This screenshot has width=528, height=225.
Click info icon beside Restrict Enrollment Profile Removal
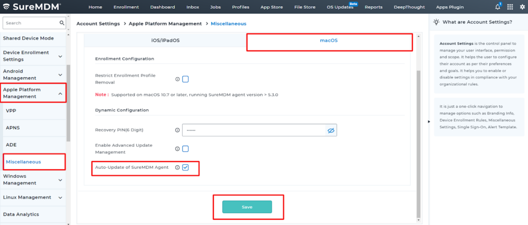point(177,79)
